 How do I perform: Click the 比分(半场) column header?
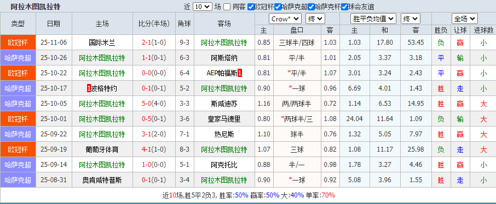154,23
